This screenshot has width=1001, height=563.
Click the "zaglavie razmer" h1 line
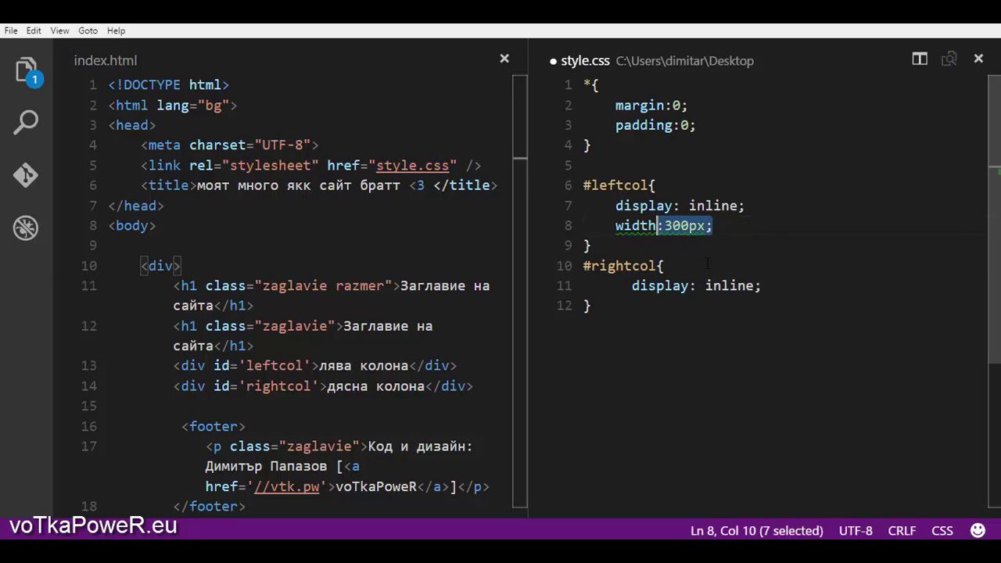tap(332, 296)
